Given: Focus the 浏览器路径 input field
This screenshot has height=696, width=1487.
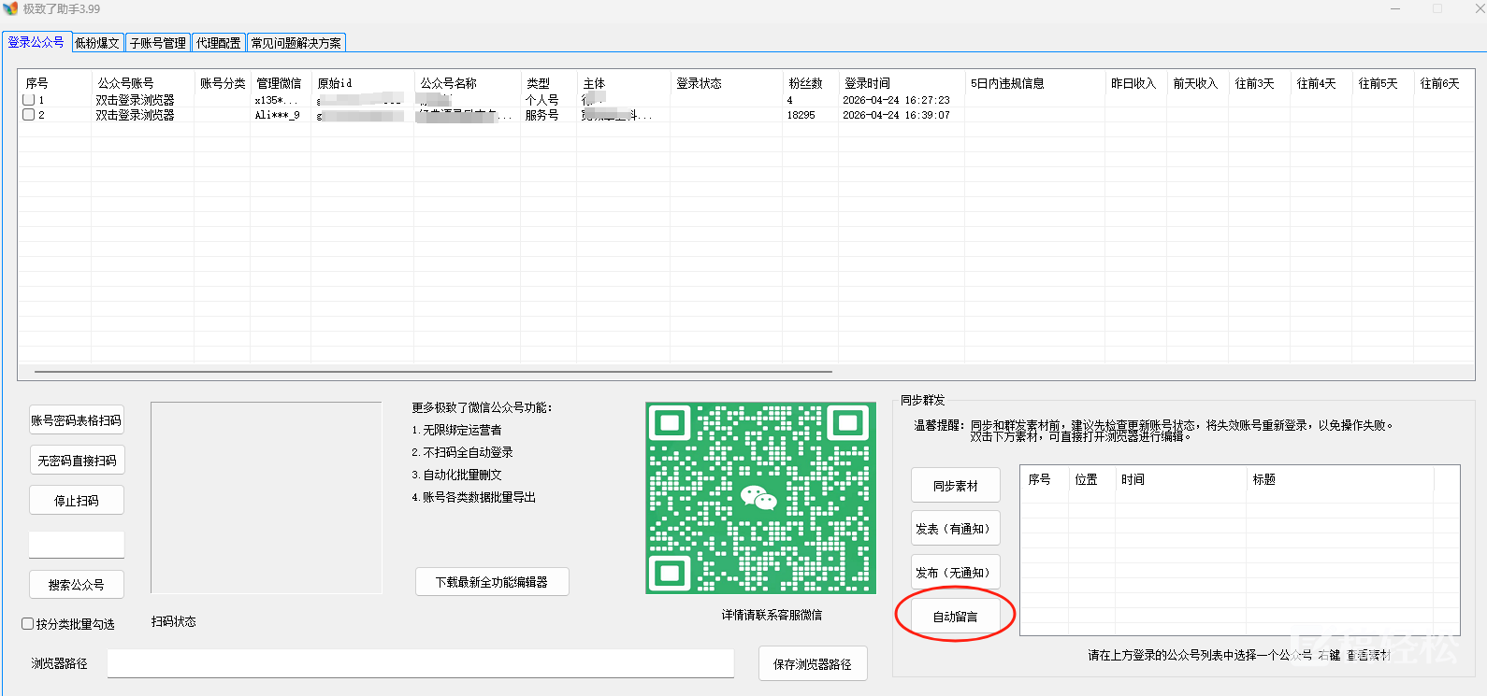Looking at the screenshot, I should [421, 663].
